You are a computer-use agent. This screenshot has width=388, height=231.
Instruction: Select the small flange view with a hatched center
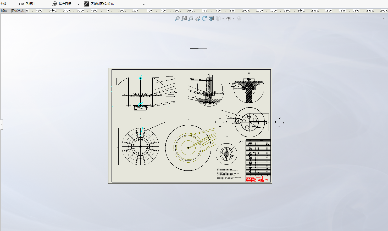click(x=226, y=154)
